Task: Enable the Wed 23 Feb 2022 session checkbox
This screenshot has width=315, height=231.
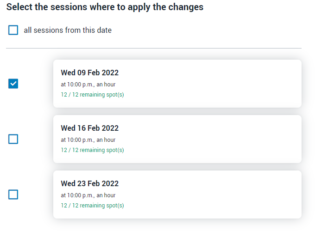Action: (x=13, y=195)
